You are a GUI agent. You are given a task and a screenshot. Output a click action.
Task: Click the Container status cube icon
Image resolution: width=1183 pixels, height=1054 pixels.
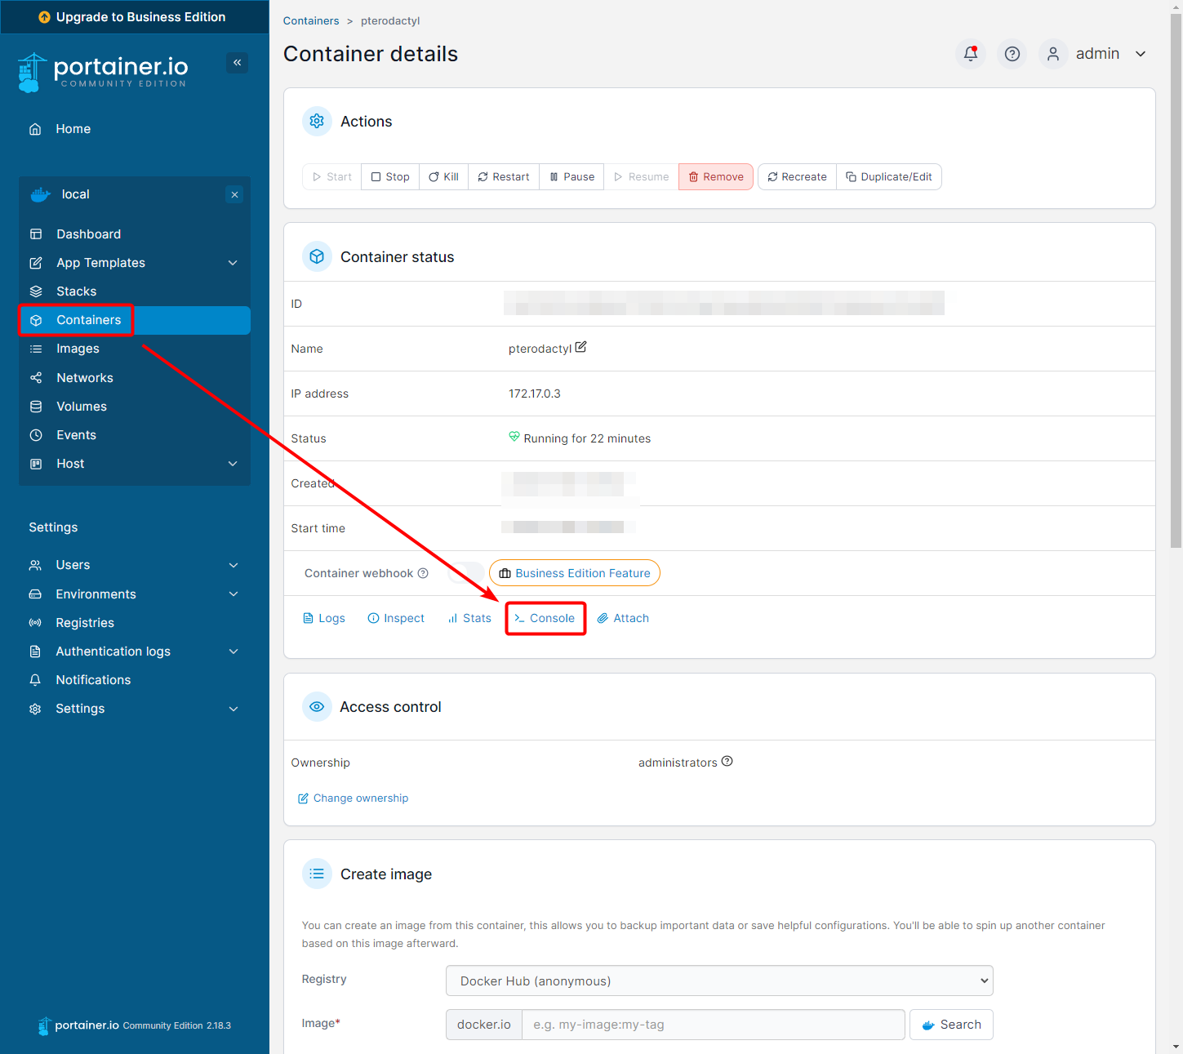tap(317, 256)
